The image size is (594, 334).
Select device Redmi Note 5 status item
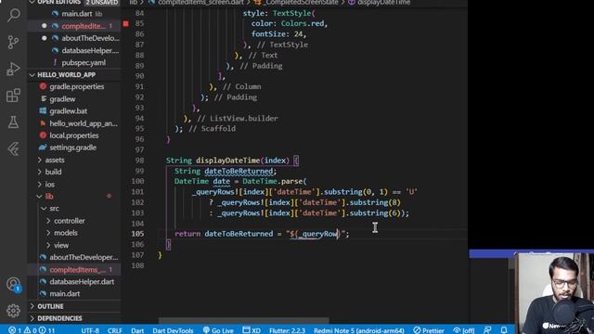[359, 330]
